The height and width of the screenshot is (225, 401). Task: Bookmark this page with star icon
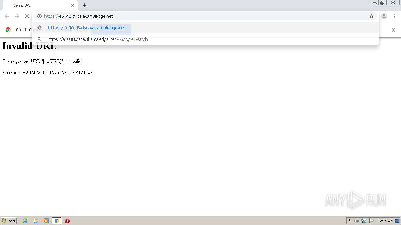pyautogui.click(x=372, y=16)
